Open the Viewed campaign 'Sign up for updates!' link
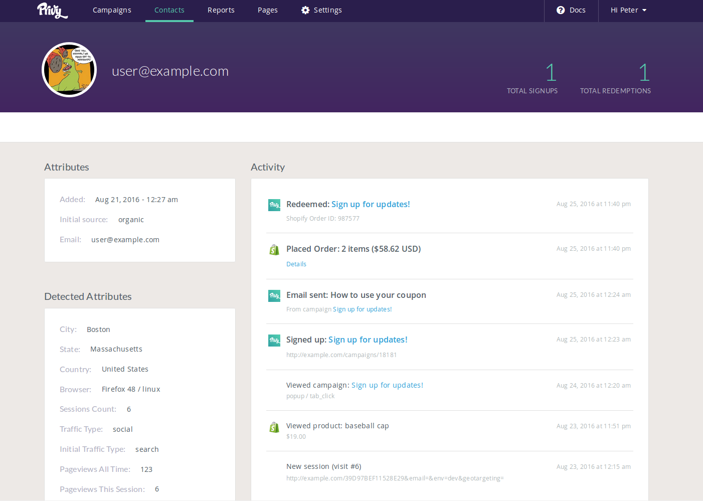This screenshot has height=501, width=703. pyautogui.click(x=387, y=385)
